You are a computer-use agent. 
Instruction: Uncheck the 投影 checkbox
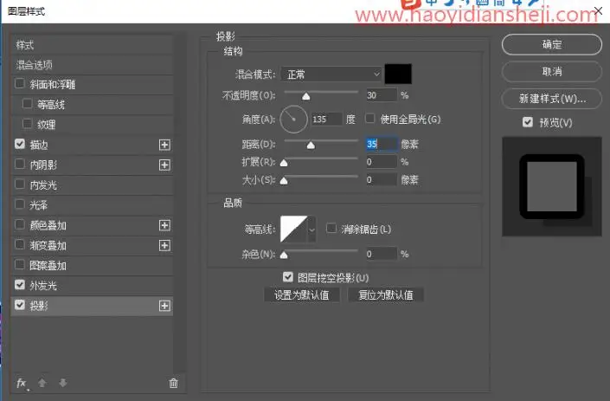(x=19, y=305)
